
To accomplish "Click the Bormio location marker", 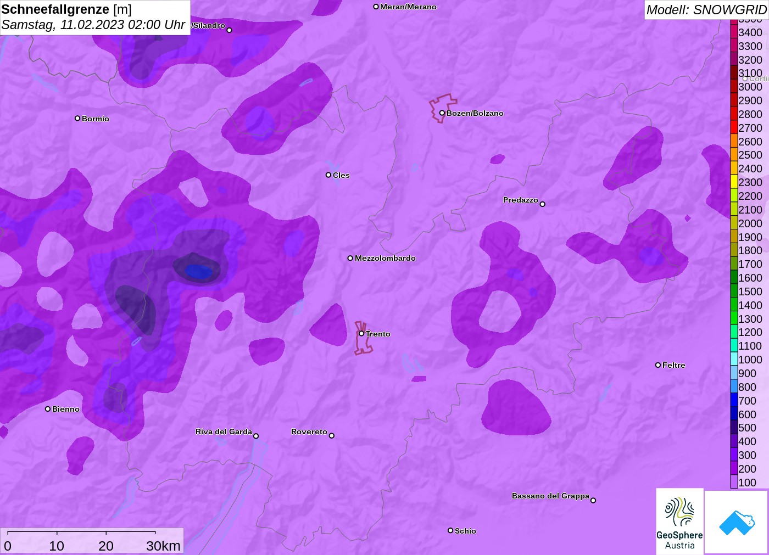I will click(x=77, y=118).
